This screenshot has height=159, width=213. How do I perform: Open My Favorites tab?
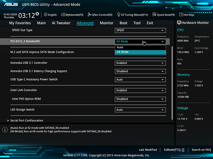(x=20, y=23)
